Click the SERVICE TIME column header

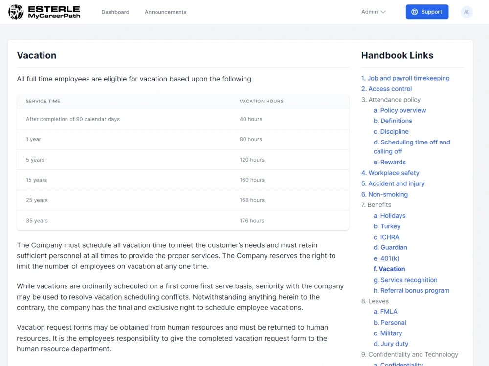[43, 101]
